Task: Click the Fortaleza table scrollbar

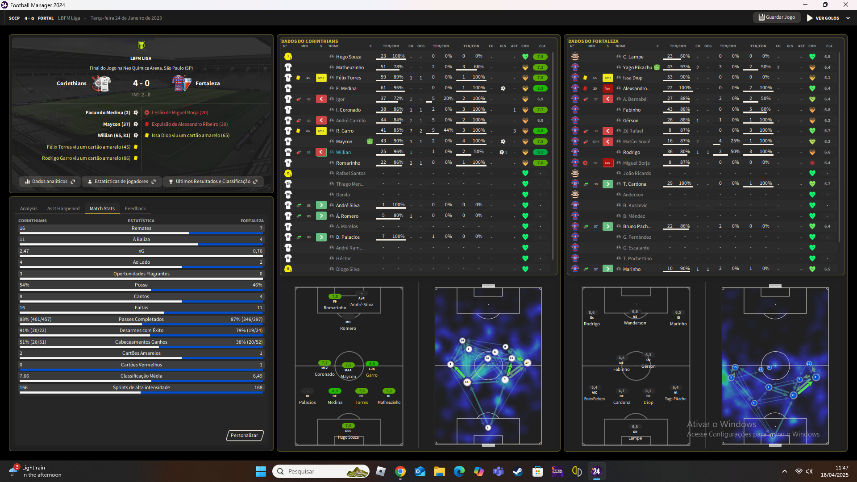Action: point(840,147)
